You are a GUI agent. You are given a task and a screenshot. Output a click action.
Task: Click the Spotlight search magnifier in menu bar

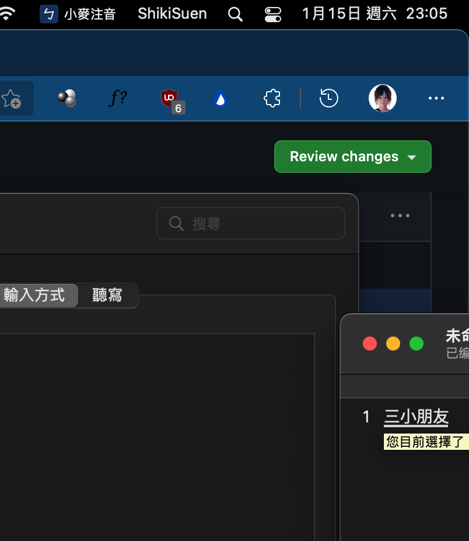point(235,13)
